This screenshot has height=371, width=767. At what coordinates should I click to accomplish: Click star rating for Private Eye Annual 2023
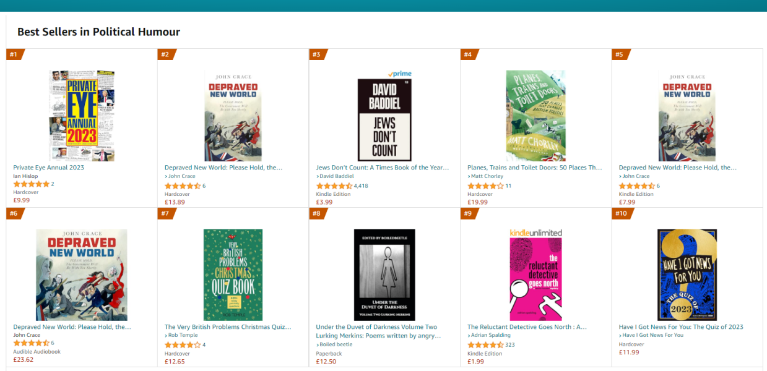pos(31,184)
